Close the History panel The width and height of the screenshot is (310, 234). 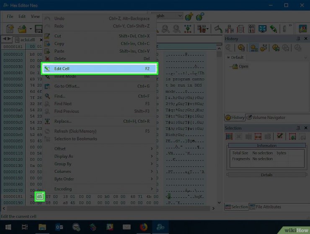coord(306,39)
